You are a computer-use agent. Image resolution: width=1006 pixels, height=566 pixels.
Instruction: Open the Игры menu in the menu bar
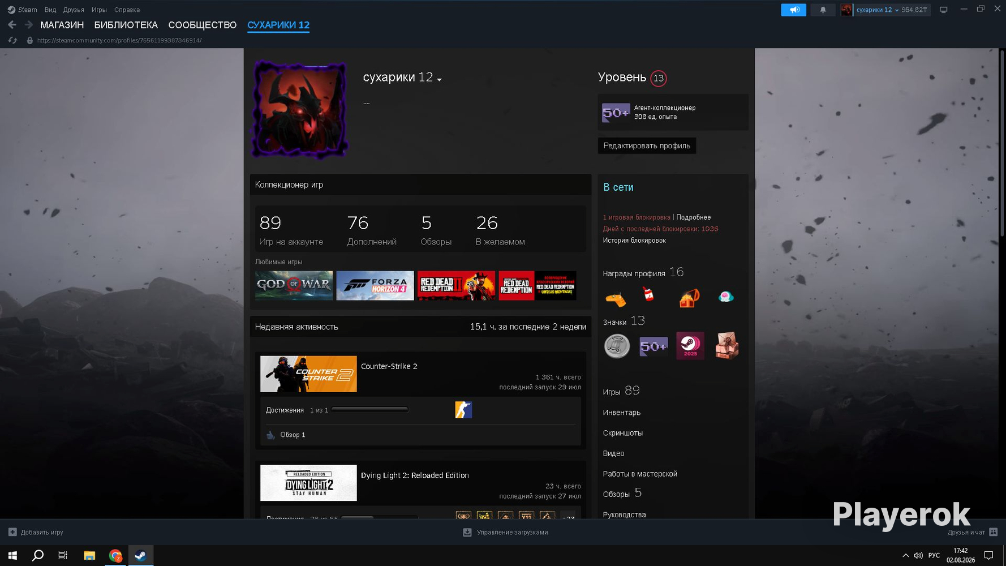tap(99, 10)
